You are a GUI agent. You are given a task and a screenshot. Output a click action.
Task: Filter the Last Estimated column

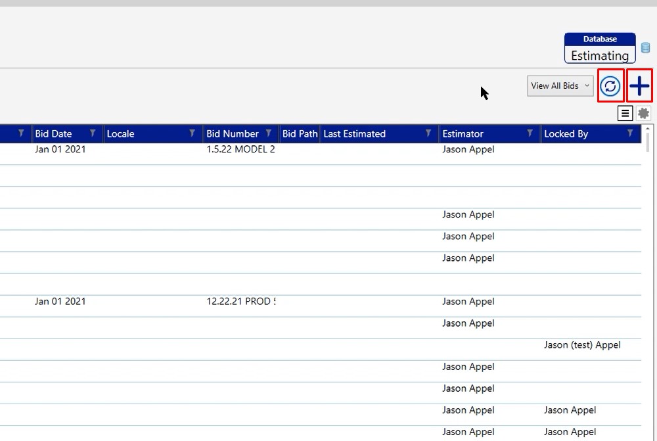click(428, 133)
